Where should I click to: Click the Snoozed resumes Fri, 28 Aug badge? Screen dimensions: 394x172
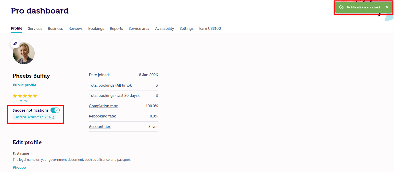pyautogui.click(x=34, y=117)
